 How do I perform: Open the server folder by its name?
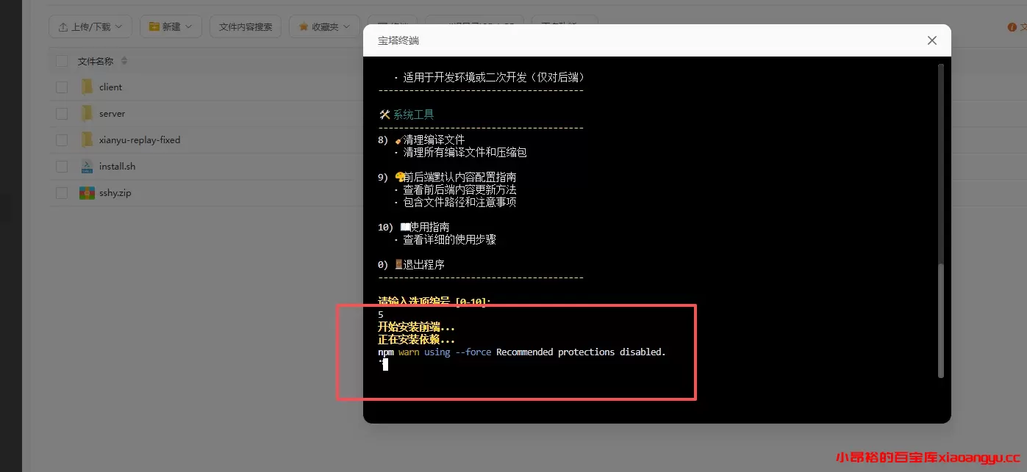pos(112,113)
